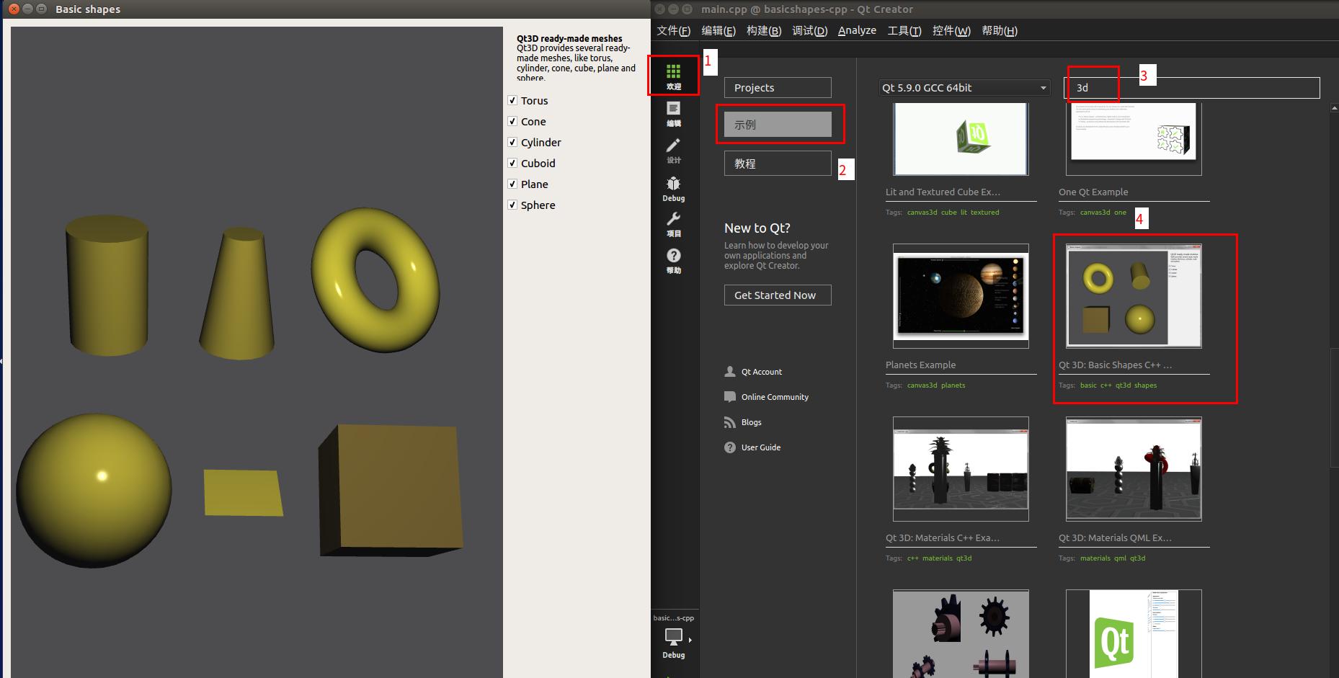The width and height of the screenshot is (1339, 678).
Task: Click the planets tag under Planets Example
Action: point(953,385)
